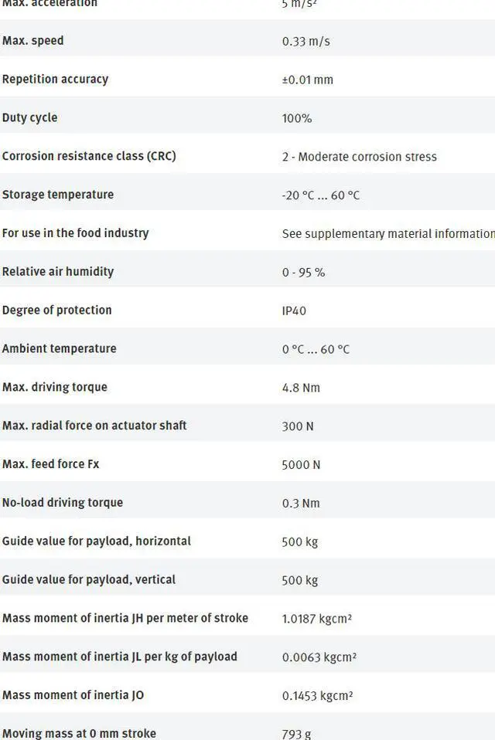Image resolution: width=495 pixels, height=740 pixels.
Task: Click the No-load driving torque value 0.3 Nm
Action: coord(301,503)
